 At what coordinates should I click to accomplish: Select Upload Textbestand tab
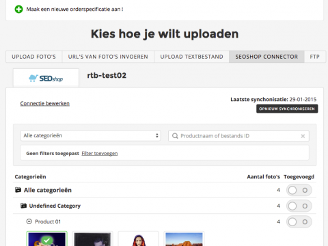click(x=191, y=57)
